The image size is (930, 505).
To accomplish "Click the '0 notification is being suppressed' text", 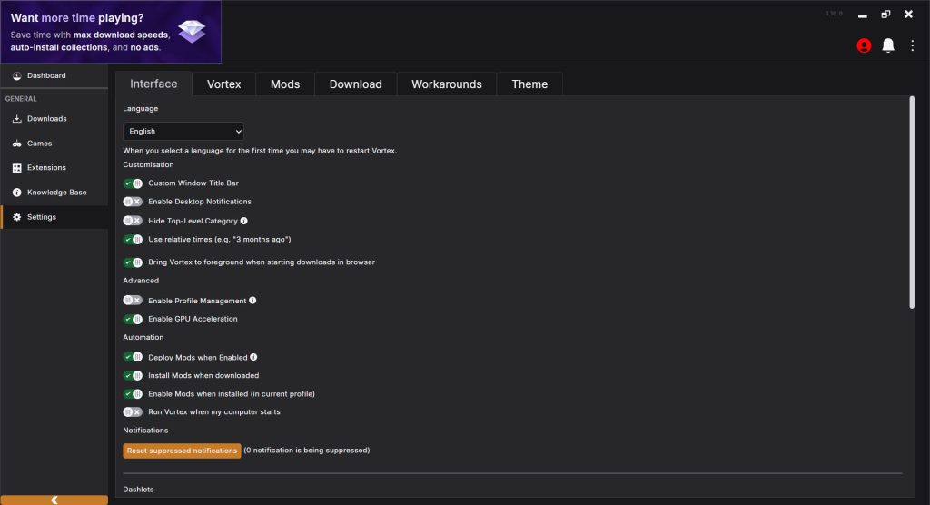I will tap(307, 451).
